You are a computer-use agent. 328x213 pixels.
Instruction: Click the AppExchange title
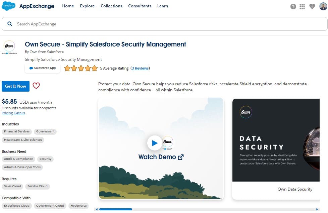[x=37, y=6]
